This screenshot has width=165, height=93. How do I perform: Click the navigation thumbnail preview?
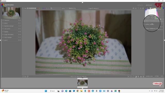pos(11,13)
